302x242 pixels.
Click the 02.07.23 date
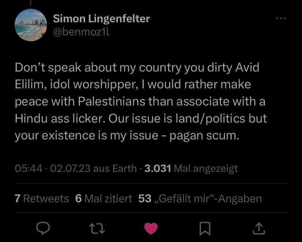pyautogui.click(x=70, y=168)
